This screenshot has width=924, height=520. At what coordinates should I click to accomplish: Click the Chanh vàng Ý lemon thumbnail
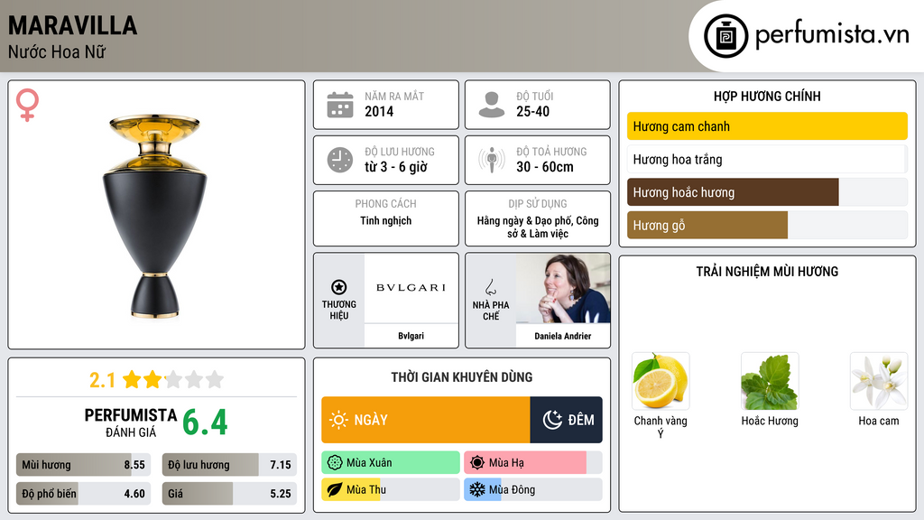point(661,381)
